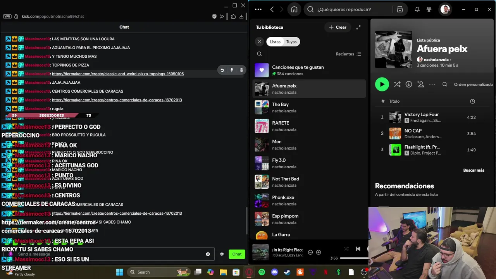Open the Fly 3.0 playlist
Image resolution: width=496 pixels, height=279 pixels.
309,163
